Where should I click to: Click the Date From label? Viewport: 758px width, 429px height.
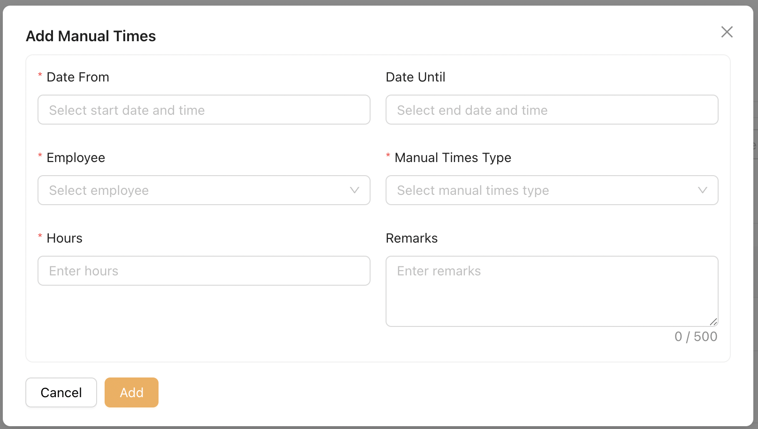pos(78,77)
